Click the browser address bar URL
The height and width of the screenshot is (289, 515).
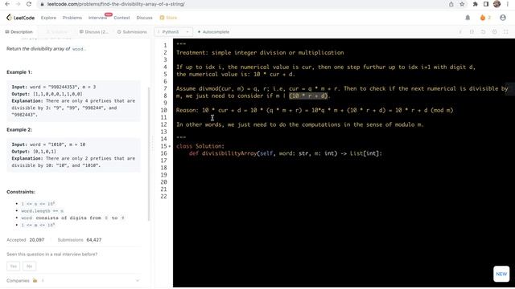pyautogui.click(x=116, y=4)
